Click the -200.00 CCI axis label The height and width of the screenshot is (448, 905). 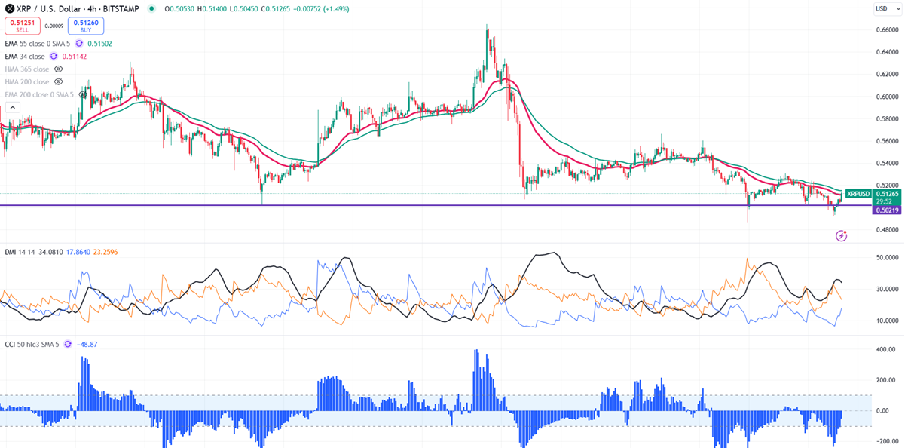[888, 442]
